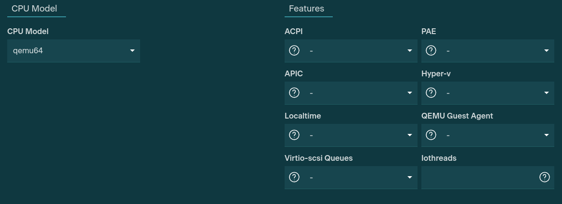Expand the ACPI dropdown arrow
The width and height of the screenshot is (562, 204).
410,50
